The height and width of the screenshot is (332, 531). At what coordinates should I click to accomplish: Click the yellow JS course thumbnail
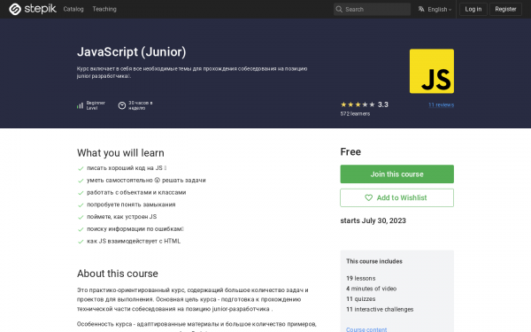432,71
